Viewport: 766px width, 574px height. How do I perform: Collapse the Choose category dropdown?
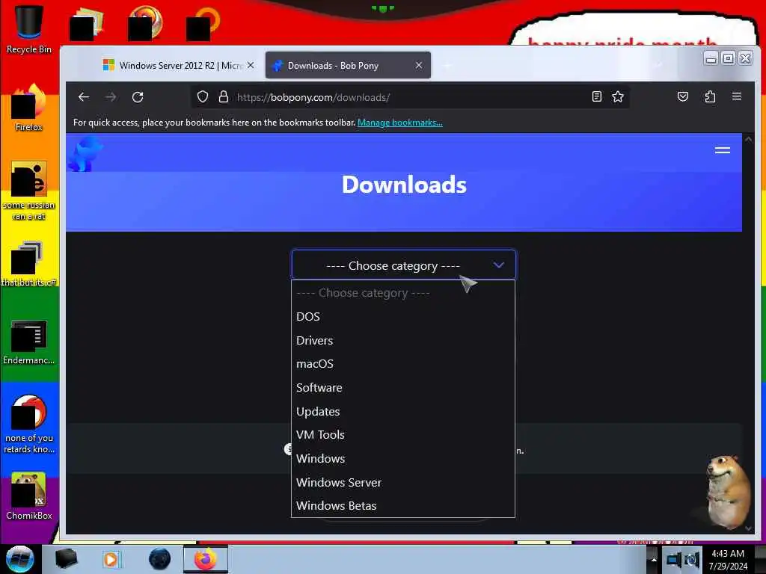click(403, 265)
